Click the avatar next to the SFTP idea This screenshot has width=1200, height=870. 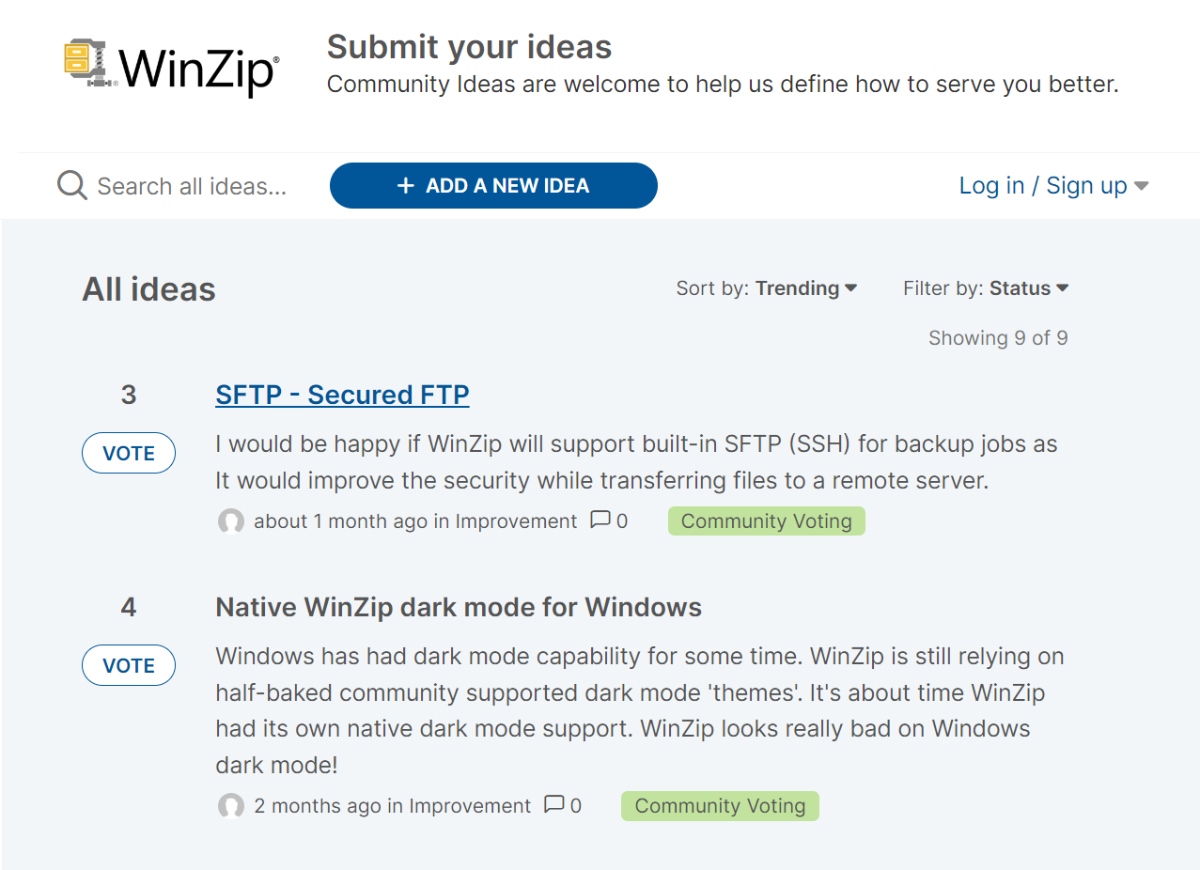(230, 520)
